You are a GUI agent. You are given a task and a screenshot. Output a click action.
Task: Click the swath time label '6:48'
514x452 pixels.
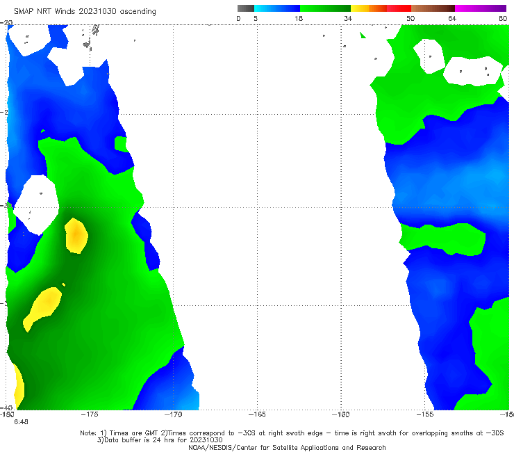(x=21, y=422)
